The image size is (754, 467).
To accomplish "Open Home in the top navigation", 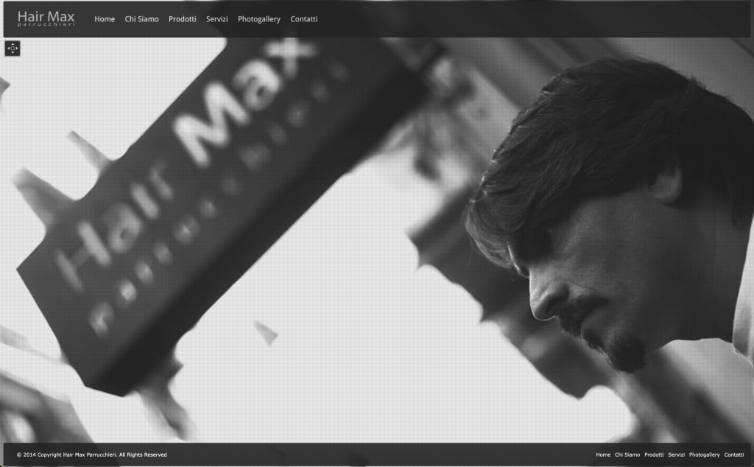I will coord(105,19).
